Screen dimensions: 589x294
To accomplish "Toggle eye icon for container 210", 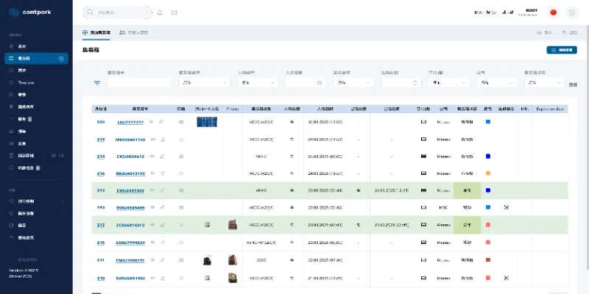I will pyautogui.click(x=152, y=277).
